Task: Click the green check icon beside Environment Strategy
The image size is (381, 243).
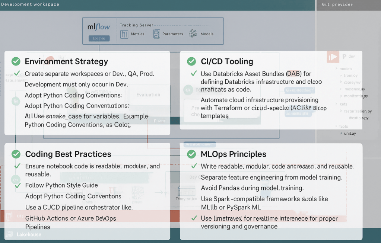Action: (16, 61)
